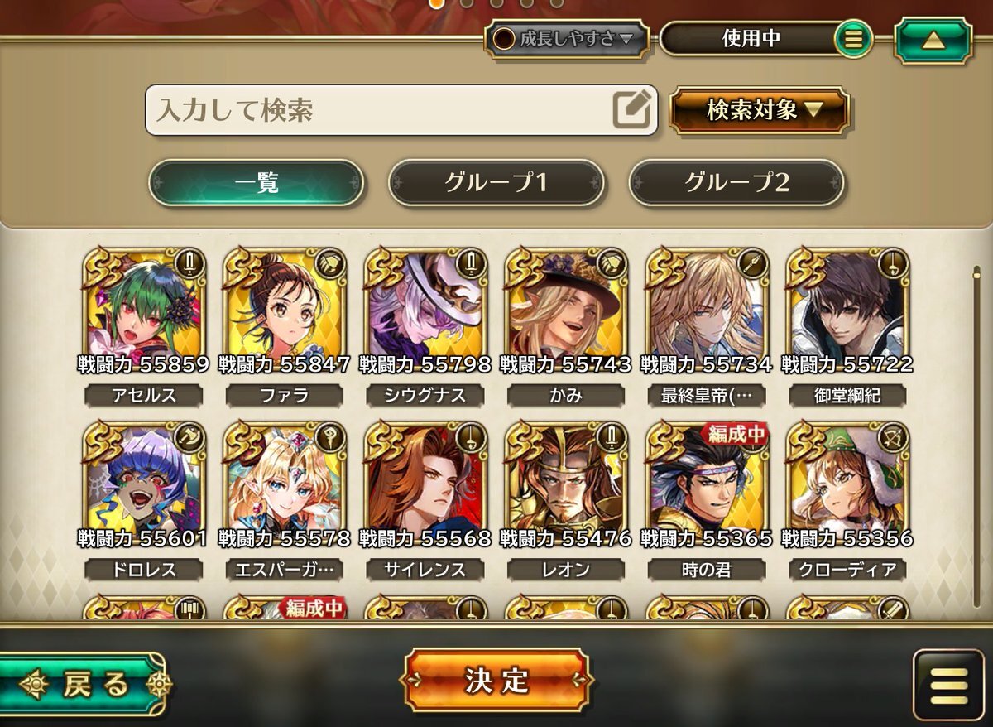Viewport: 993px width, 727px height.
Task: Switch to the グループ2 tab
Action: pos(736,183)
